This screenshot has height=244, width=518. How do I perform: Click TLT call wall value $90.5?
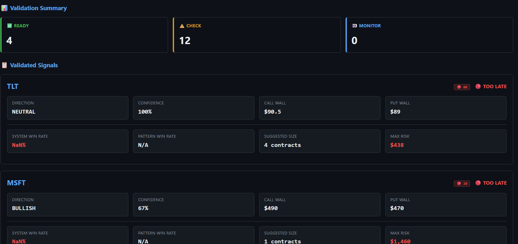[272, 112]
